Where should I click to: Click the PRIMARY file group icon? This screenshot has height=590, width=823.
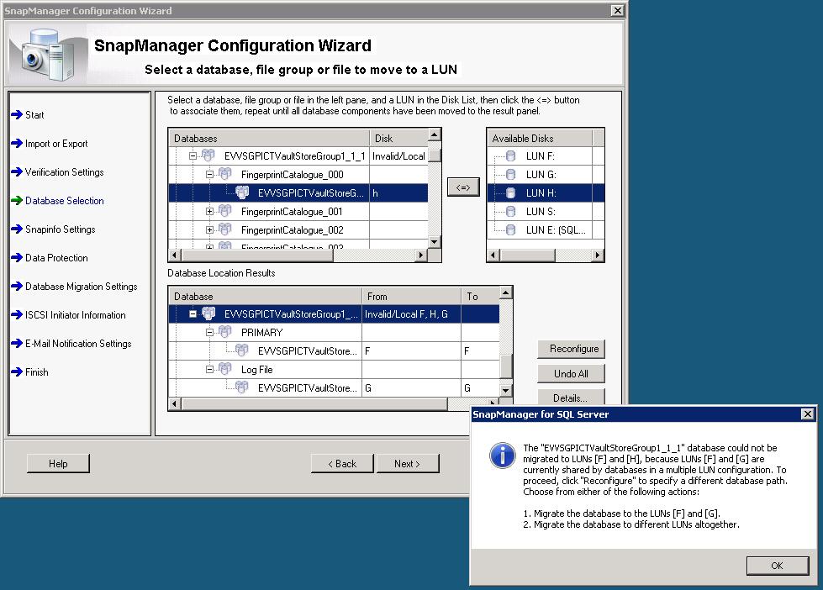pos(224,333)
